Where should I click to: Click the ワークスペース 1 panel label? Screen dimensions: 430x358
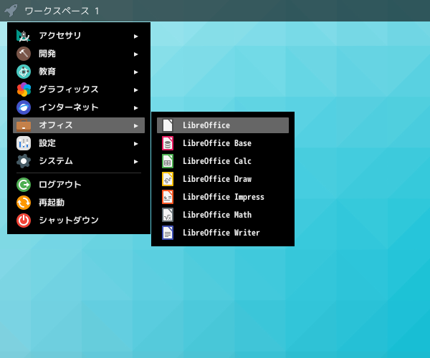click(62, 11)
